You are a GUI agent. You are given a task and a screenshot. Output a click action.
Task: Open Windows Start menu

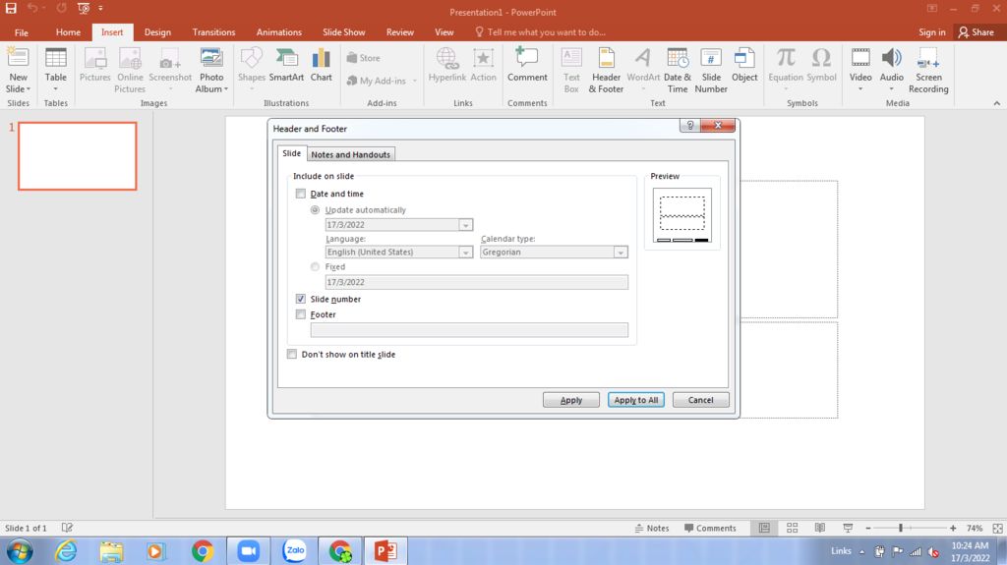point(20,551)
